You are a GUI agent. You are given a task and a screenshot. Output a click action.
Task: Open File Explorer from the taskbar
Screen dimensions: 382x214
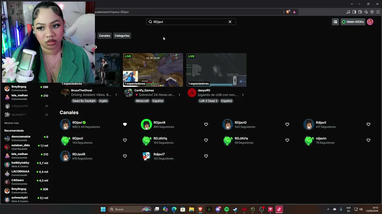pos(192,209)
